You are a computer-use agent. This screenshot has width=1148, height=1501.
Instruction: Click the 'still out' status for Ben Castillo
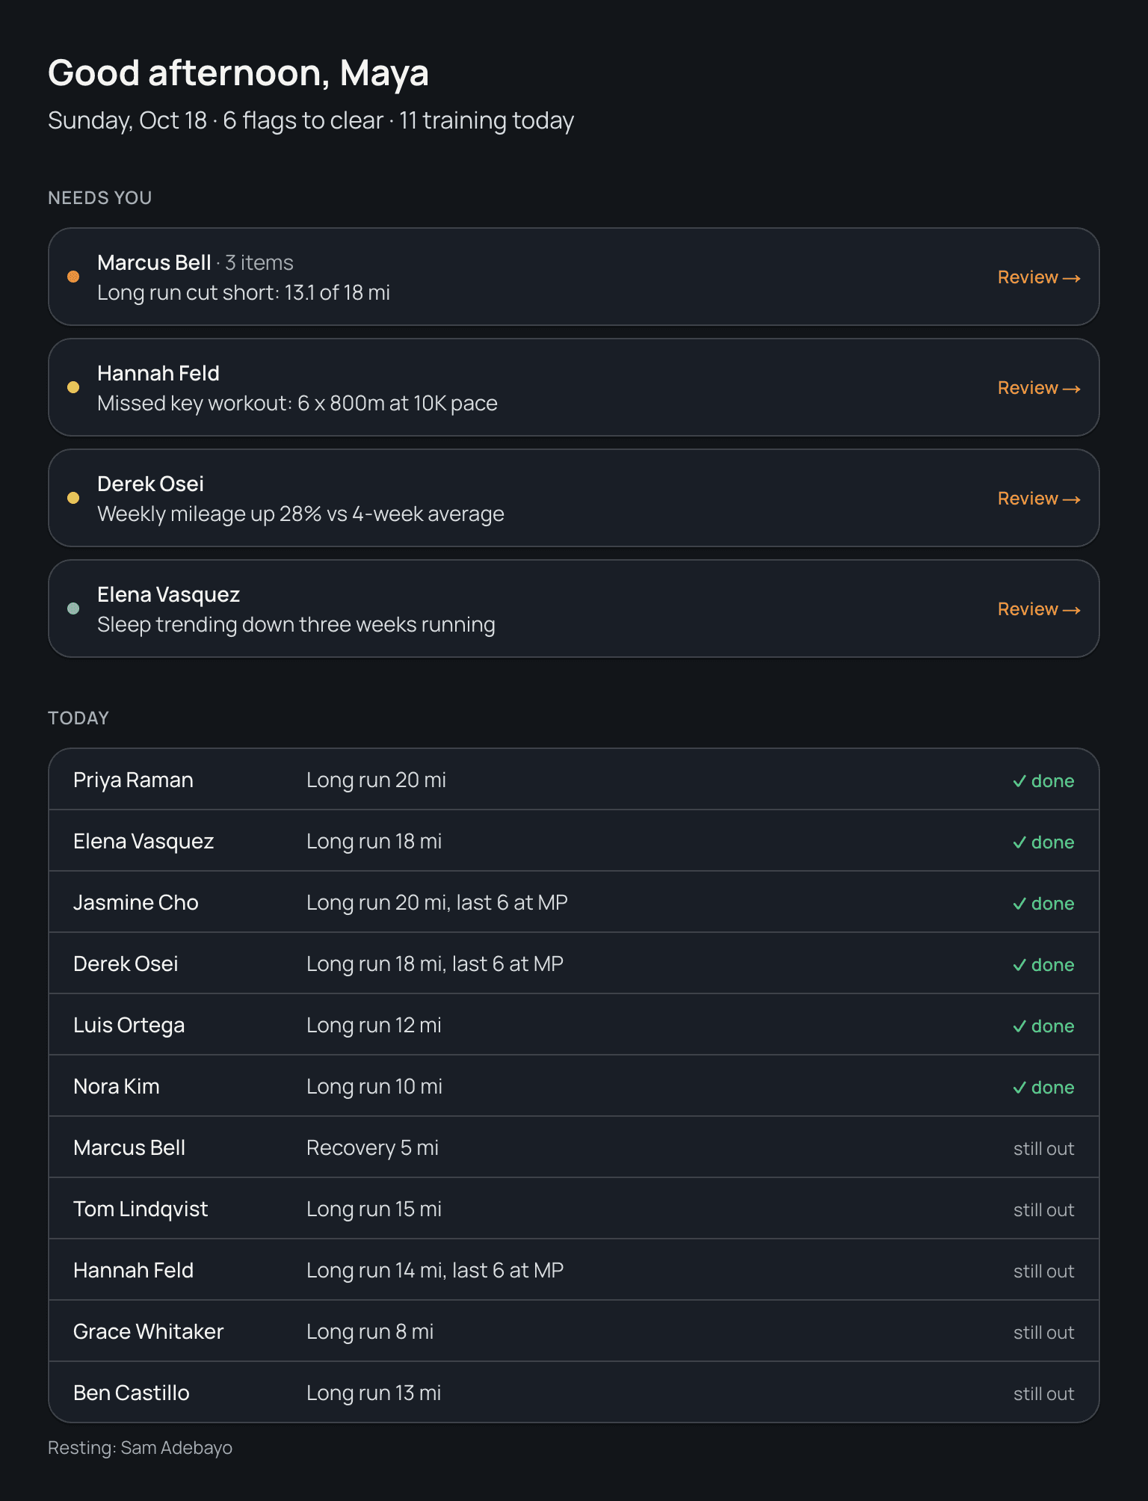click(1043, 1394)
